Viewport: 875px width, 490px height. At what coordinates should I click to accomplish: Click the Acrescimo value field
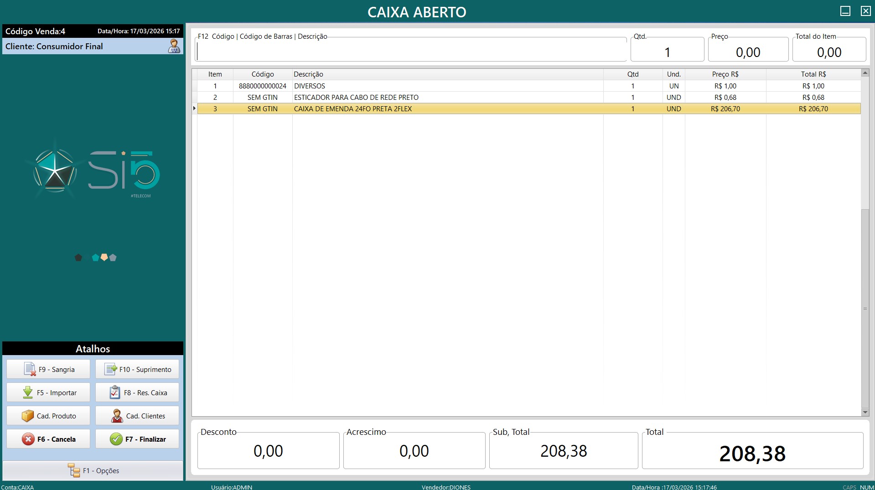(x=414, y=451)
